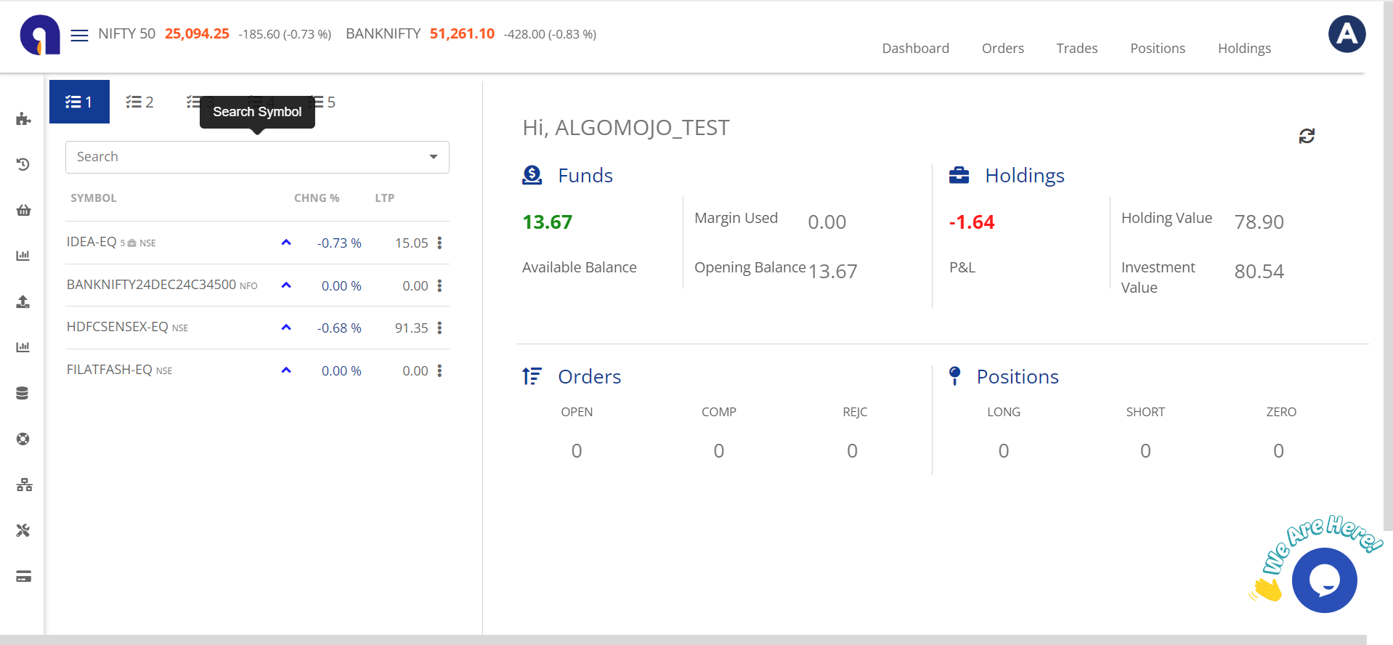The width and height of the screenshot is (1393, 645).
Task: Expand the HDFCSENSEX-EQ row chevron
Action: [286, 328]
